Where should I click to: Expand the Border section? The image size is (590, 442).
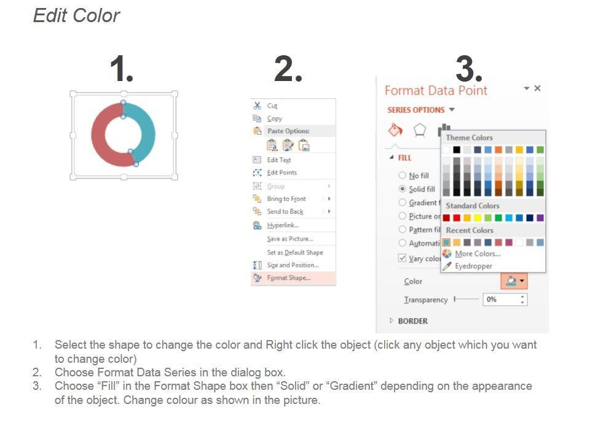click(x=393, y=320)
